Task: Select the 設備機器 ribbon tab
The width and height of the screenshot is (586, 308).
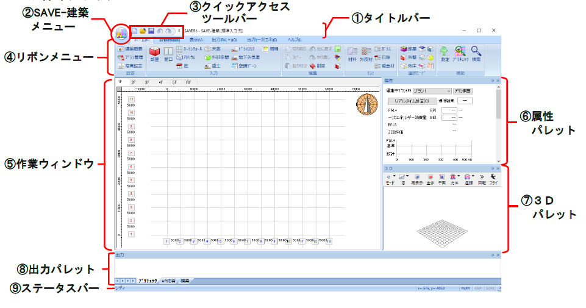Action: click(x=170, y=40)
